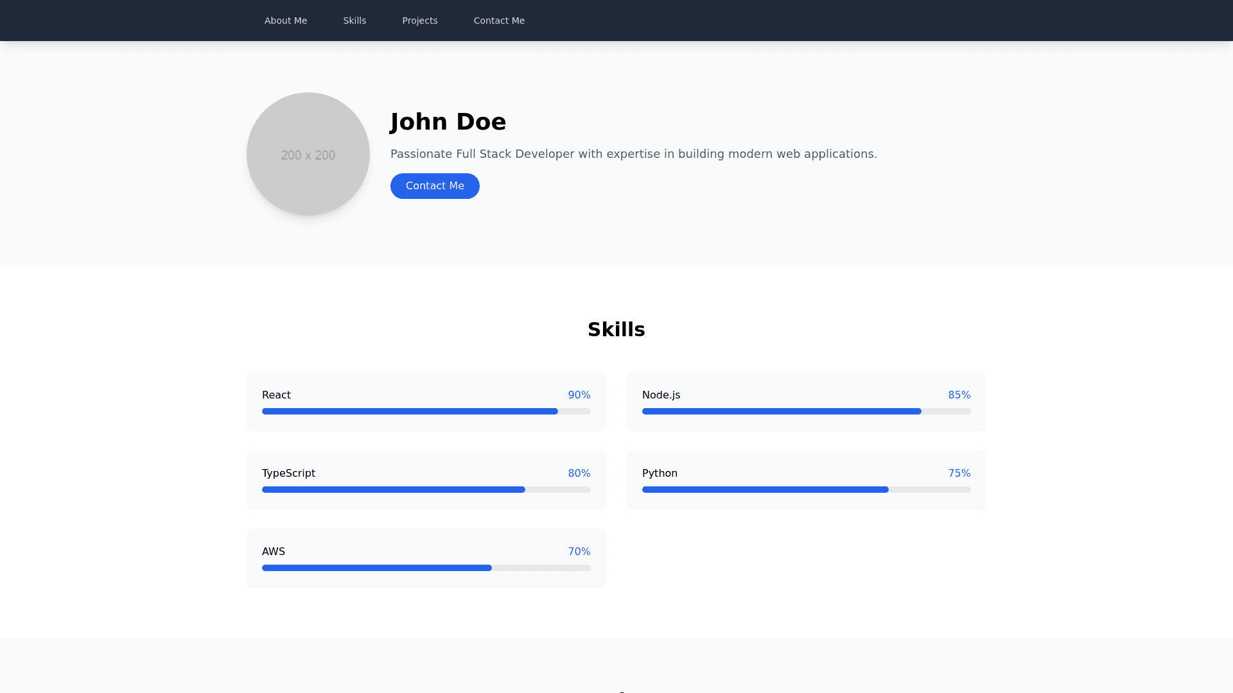The image size is (1233, 693).
Task: Click the John Doe heading
Action: coord(448,122)
